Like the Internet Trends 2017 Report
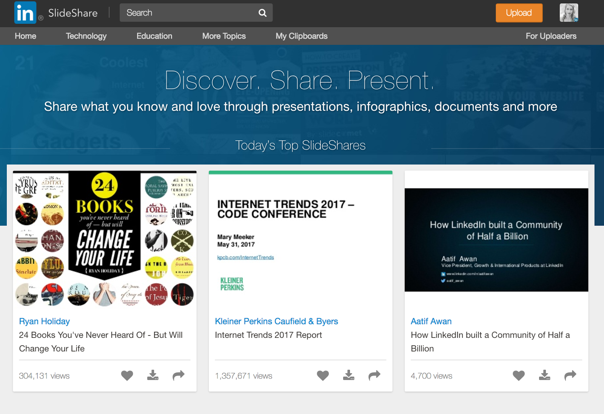The width and height of the screenshot is (604, 414). tap(323, 376)
